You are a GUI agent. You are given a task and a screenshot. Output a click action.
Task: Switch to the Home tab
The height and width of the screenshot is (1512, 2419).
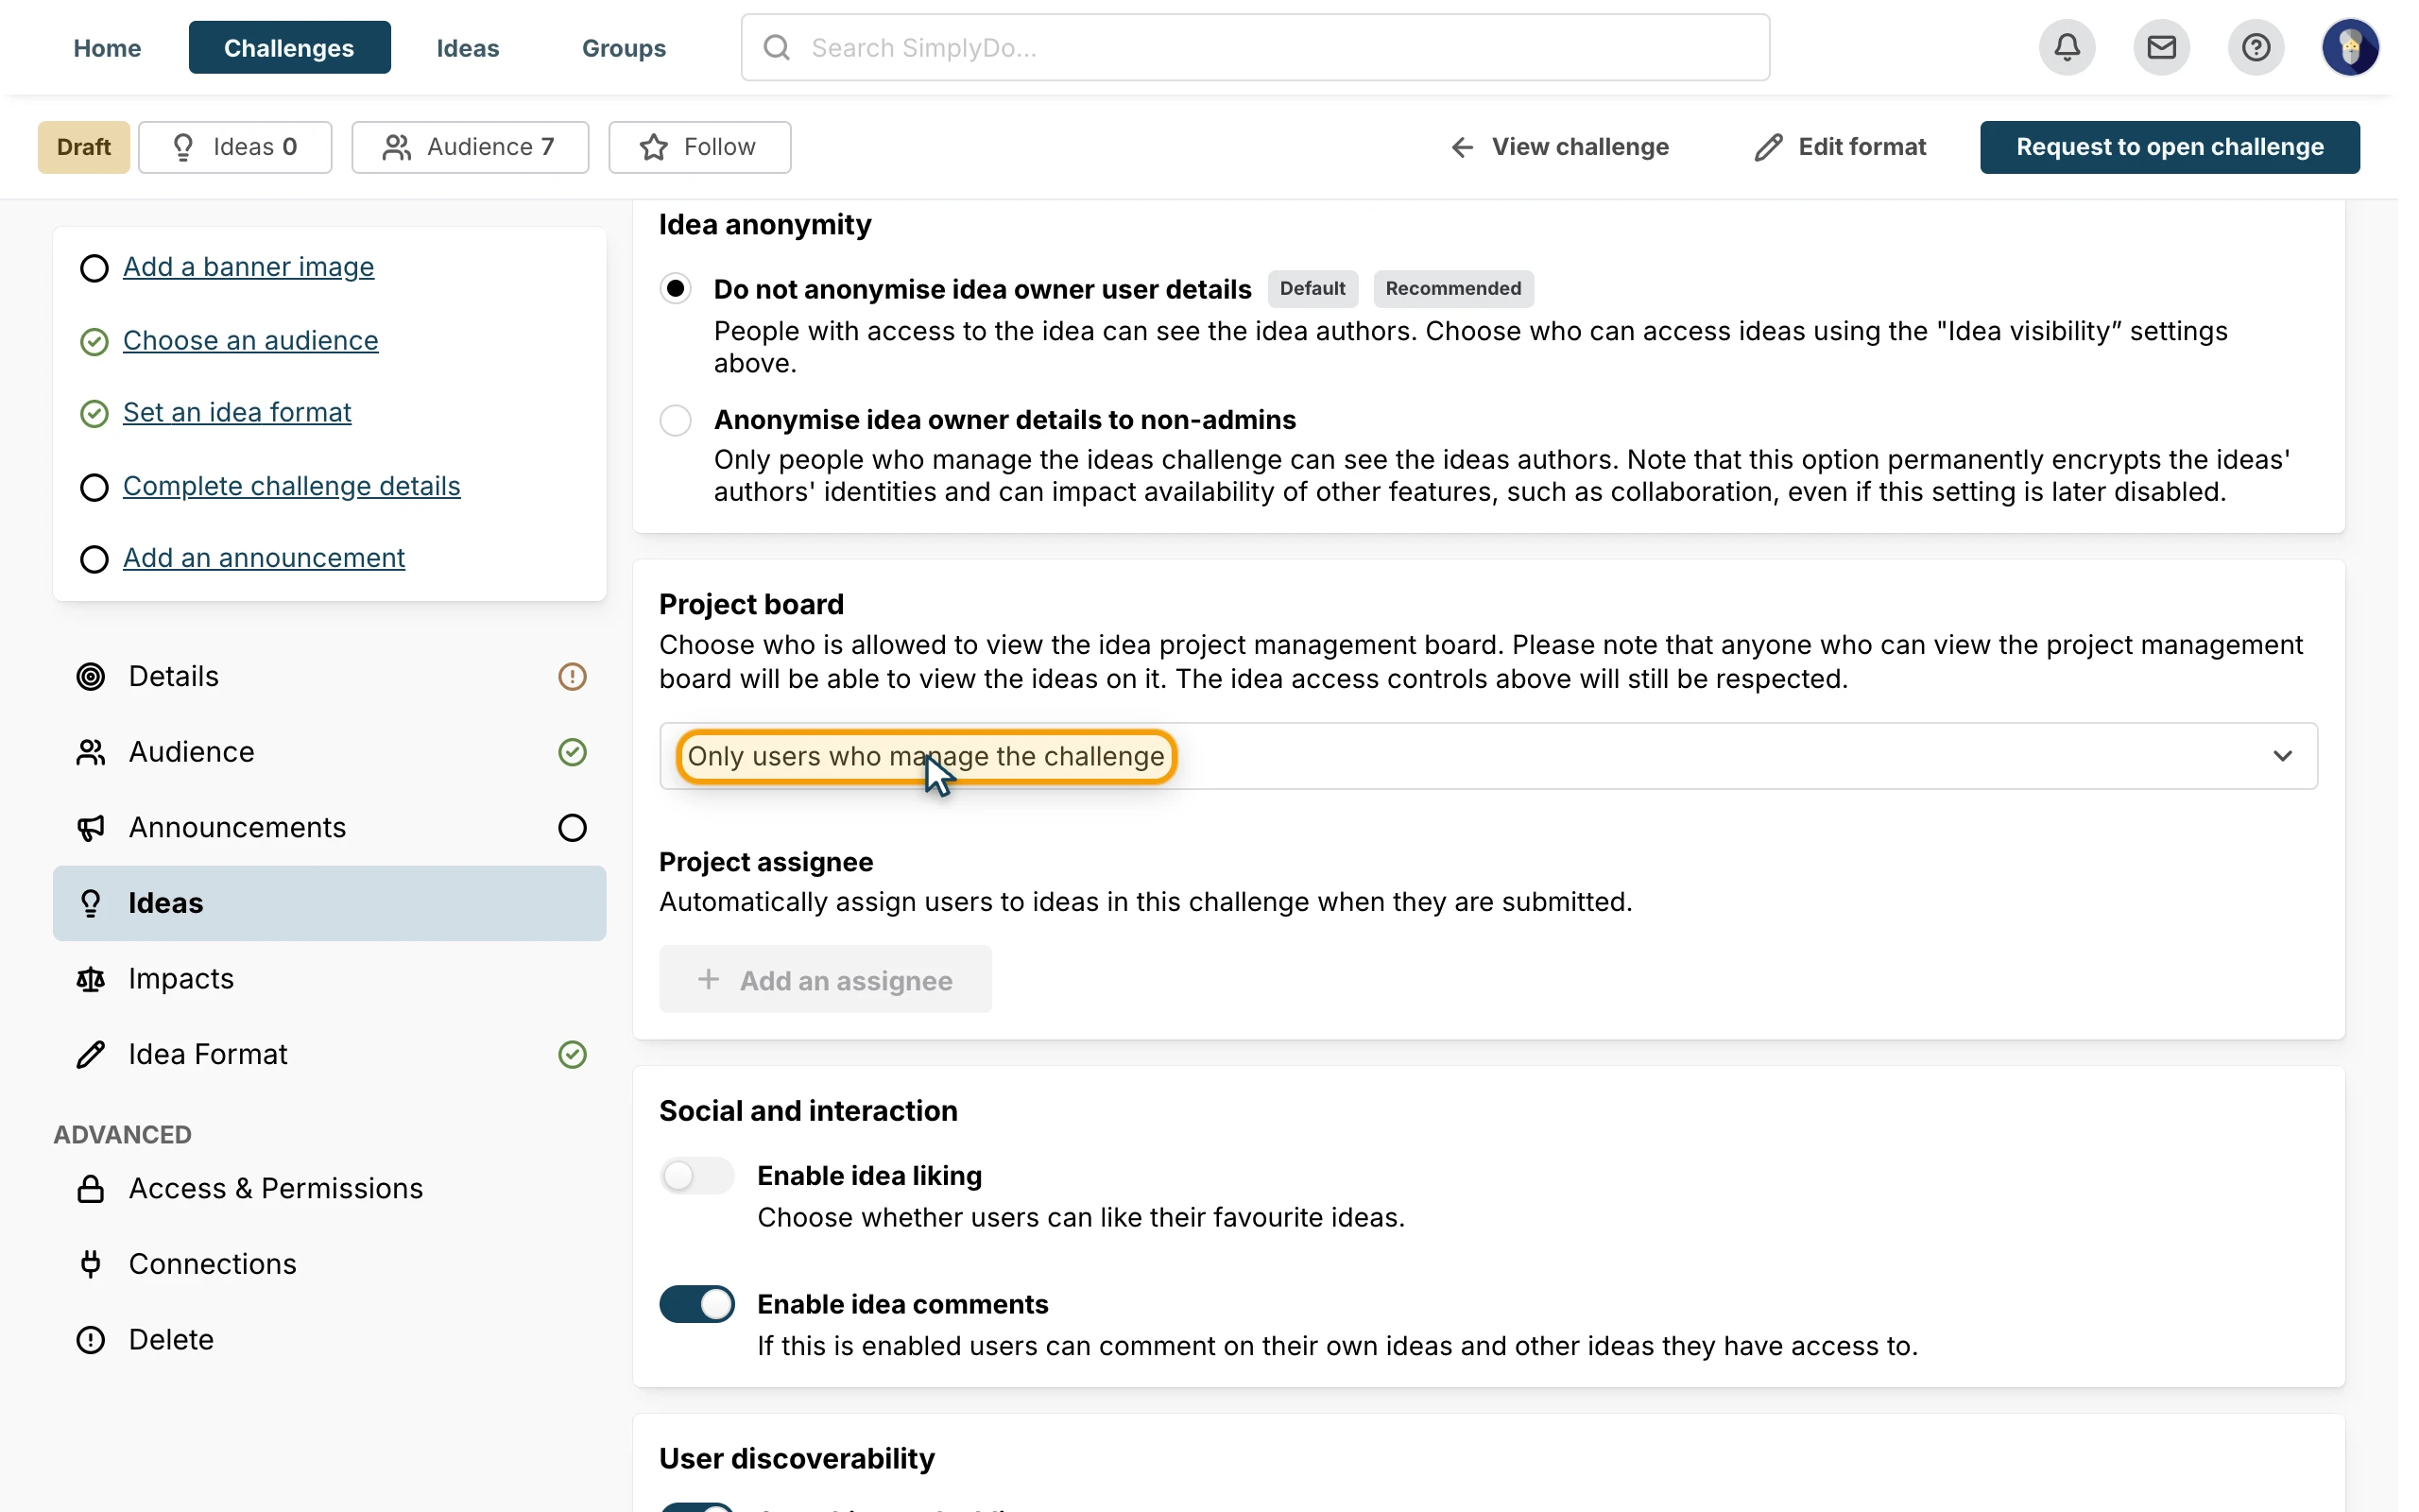pos(107,47)
